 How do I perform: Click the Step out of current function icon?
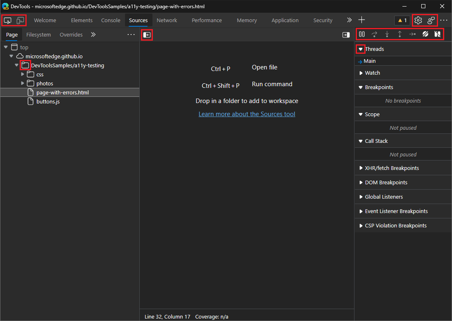point(400,34)
